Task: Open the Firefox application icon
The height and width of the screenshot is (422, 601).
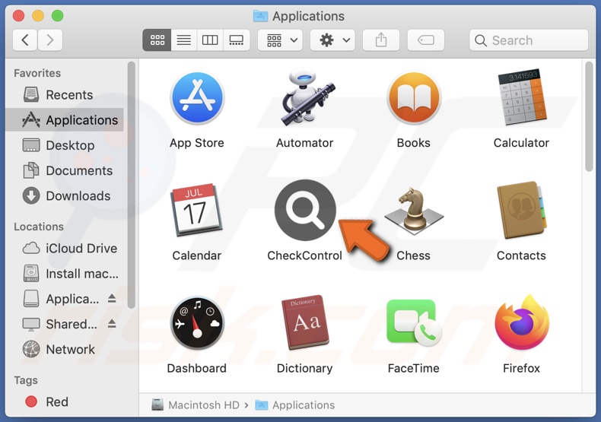Action: tap(522, 322)
